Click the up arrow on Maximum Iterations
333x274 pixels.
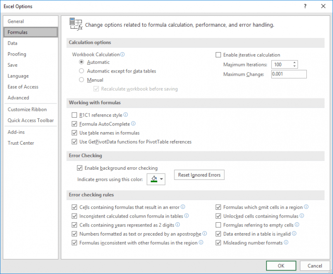tap(295, 63)
